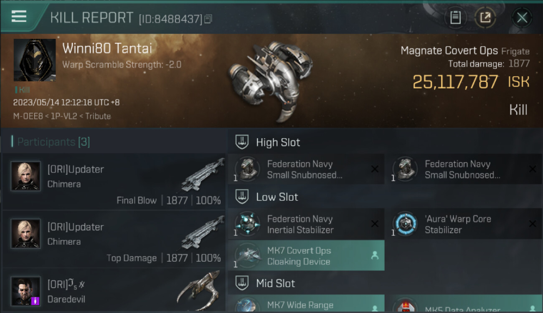Open the clipboard report icon
Viewport: 543px width, 313px height.
coord(455,18)
